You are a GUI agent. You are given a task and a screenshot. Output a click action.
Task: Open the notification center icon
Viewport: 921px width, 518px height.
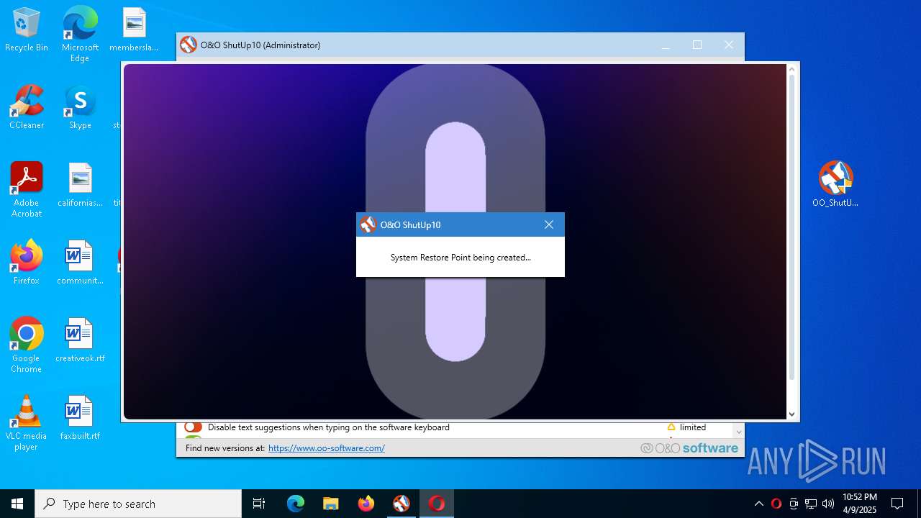897,504
